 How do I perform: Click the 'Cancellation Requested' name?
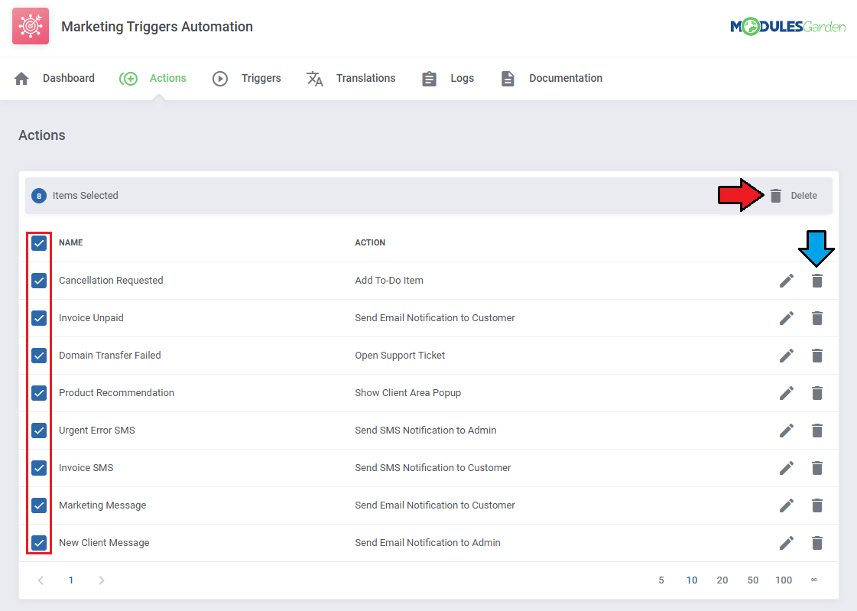(111, 281)
